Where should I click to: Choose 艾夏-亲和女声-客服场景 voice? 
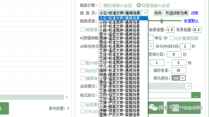(123, 86)
